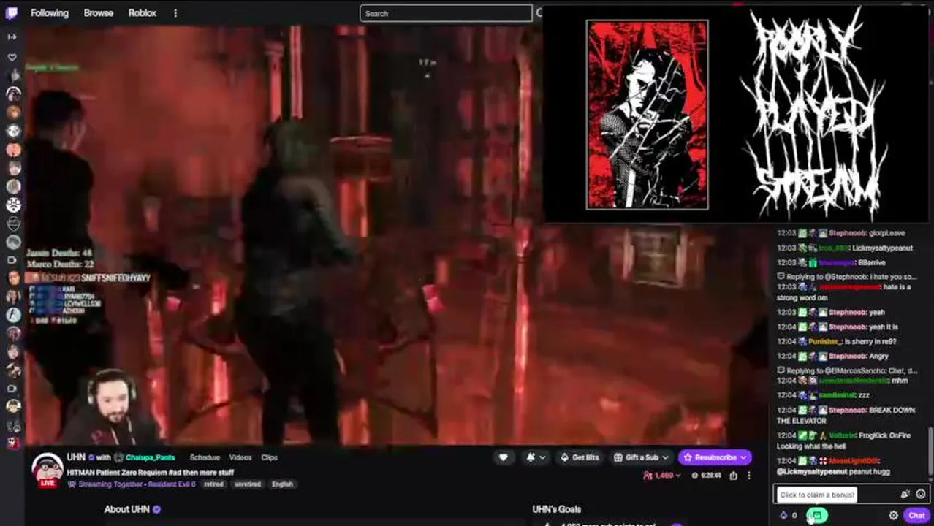This screenshot has width=934, height=526.
Task: Click chat message 'FrogKick OnFire'
Action: pyautogui.click(x=844, y=441)
